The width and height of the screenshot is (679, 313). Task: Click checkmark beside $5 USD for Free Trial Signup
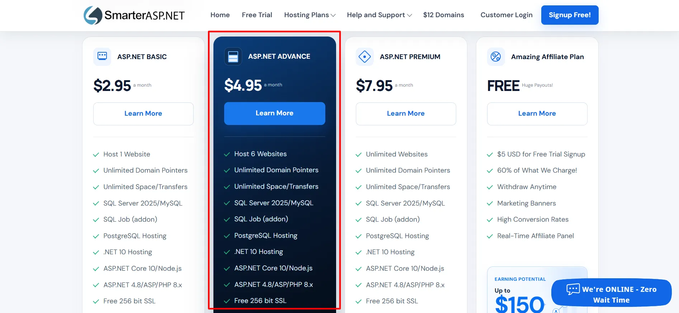[490, 155]
